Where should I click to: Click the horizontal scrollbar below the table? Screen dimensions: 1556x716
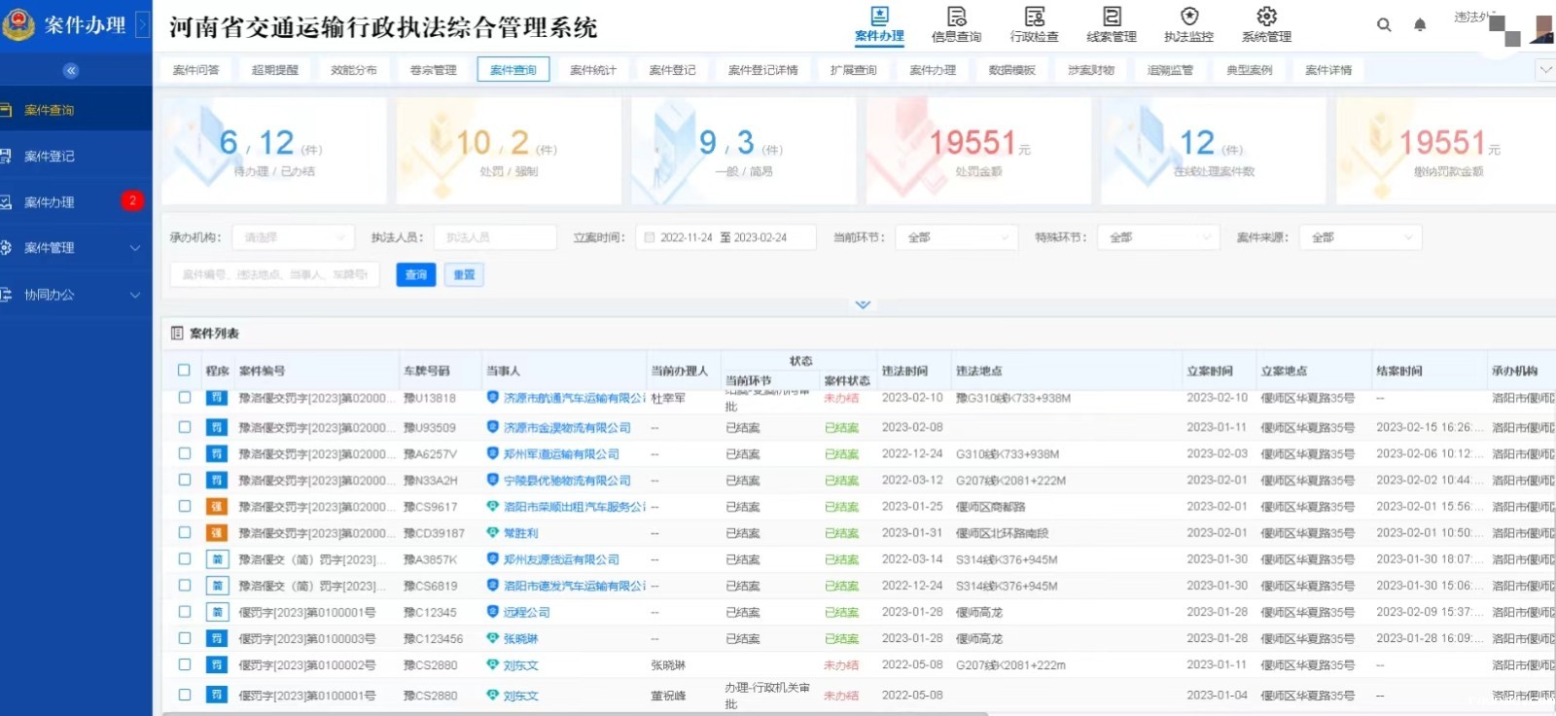[574, 713]
